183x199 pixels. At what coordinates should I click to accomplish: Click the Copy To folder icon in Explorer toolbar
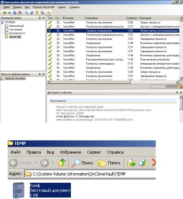(x=143, y=163)
